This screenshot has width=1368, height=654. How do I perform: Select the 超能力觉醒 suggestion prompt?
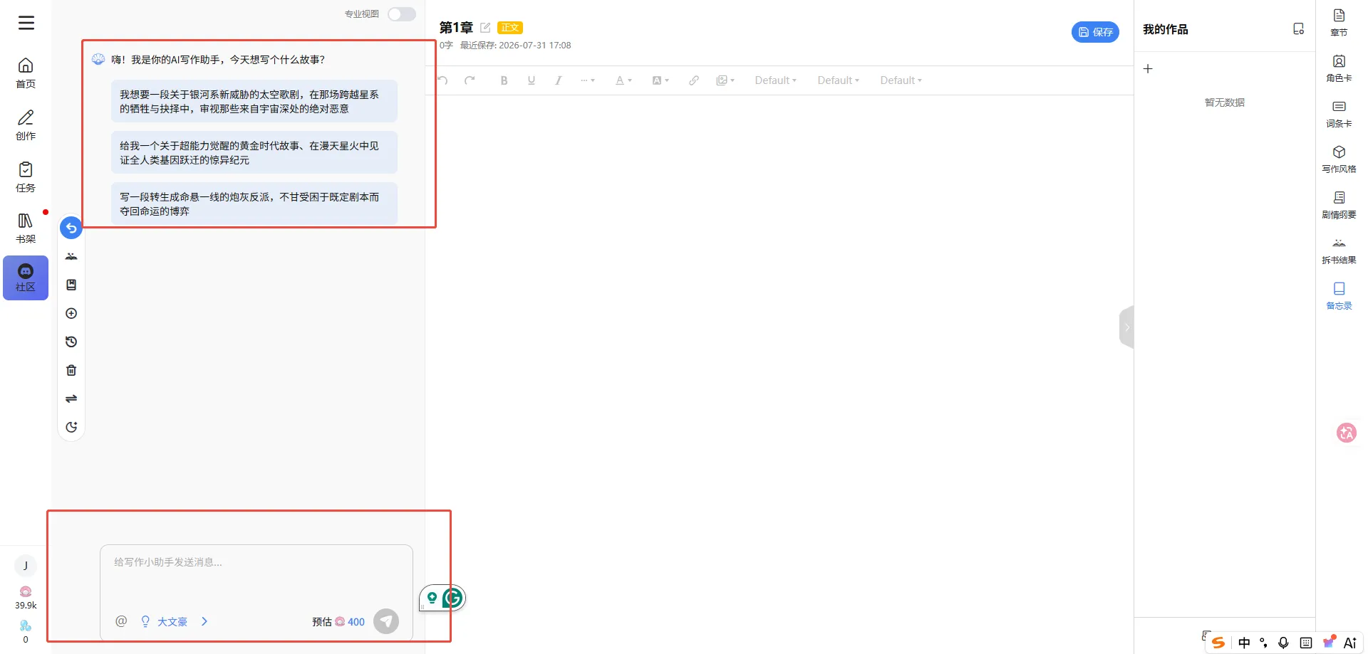coord(254,152)
